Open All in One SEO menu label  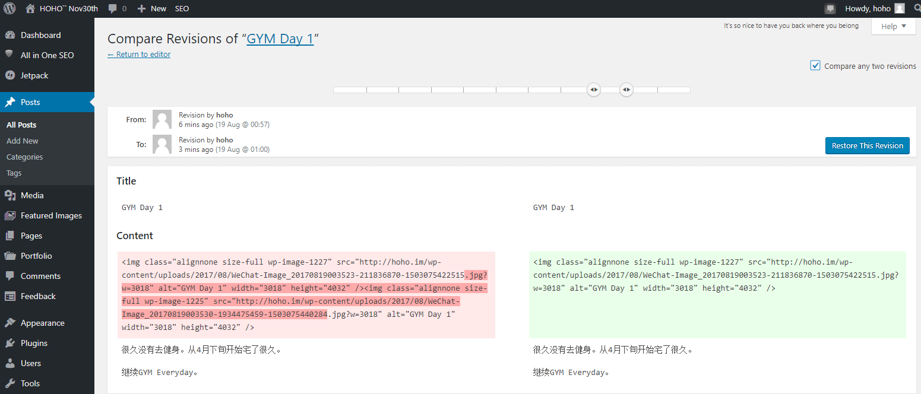[48, 55]
